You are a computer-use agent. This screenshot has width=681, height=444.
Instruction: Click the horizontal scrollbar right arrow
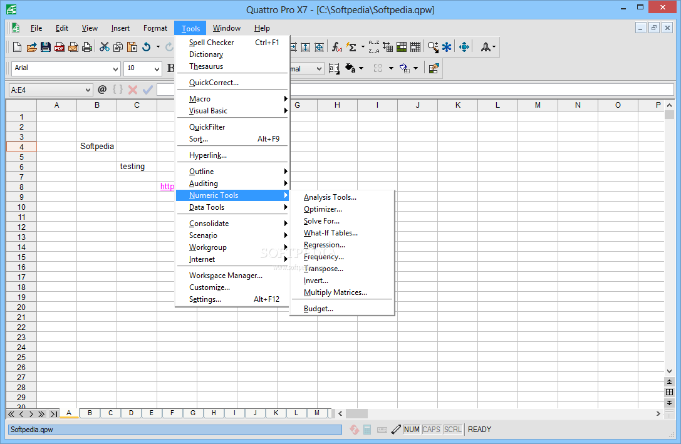coord(658,413)
